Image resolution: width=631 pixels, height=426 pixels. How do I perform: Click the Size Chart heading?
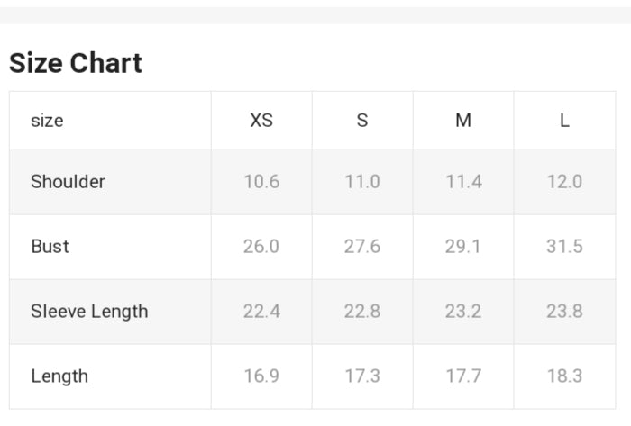[x=76, y=63]
